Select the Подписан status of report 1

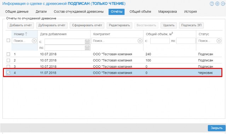pyautogui.click(x=205, y=54)
